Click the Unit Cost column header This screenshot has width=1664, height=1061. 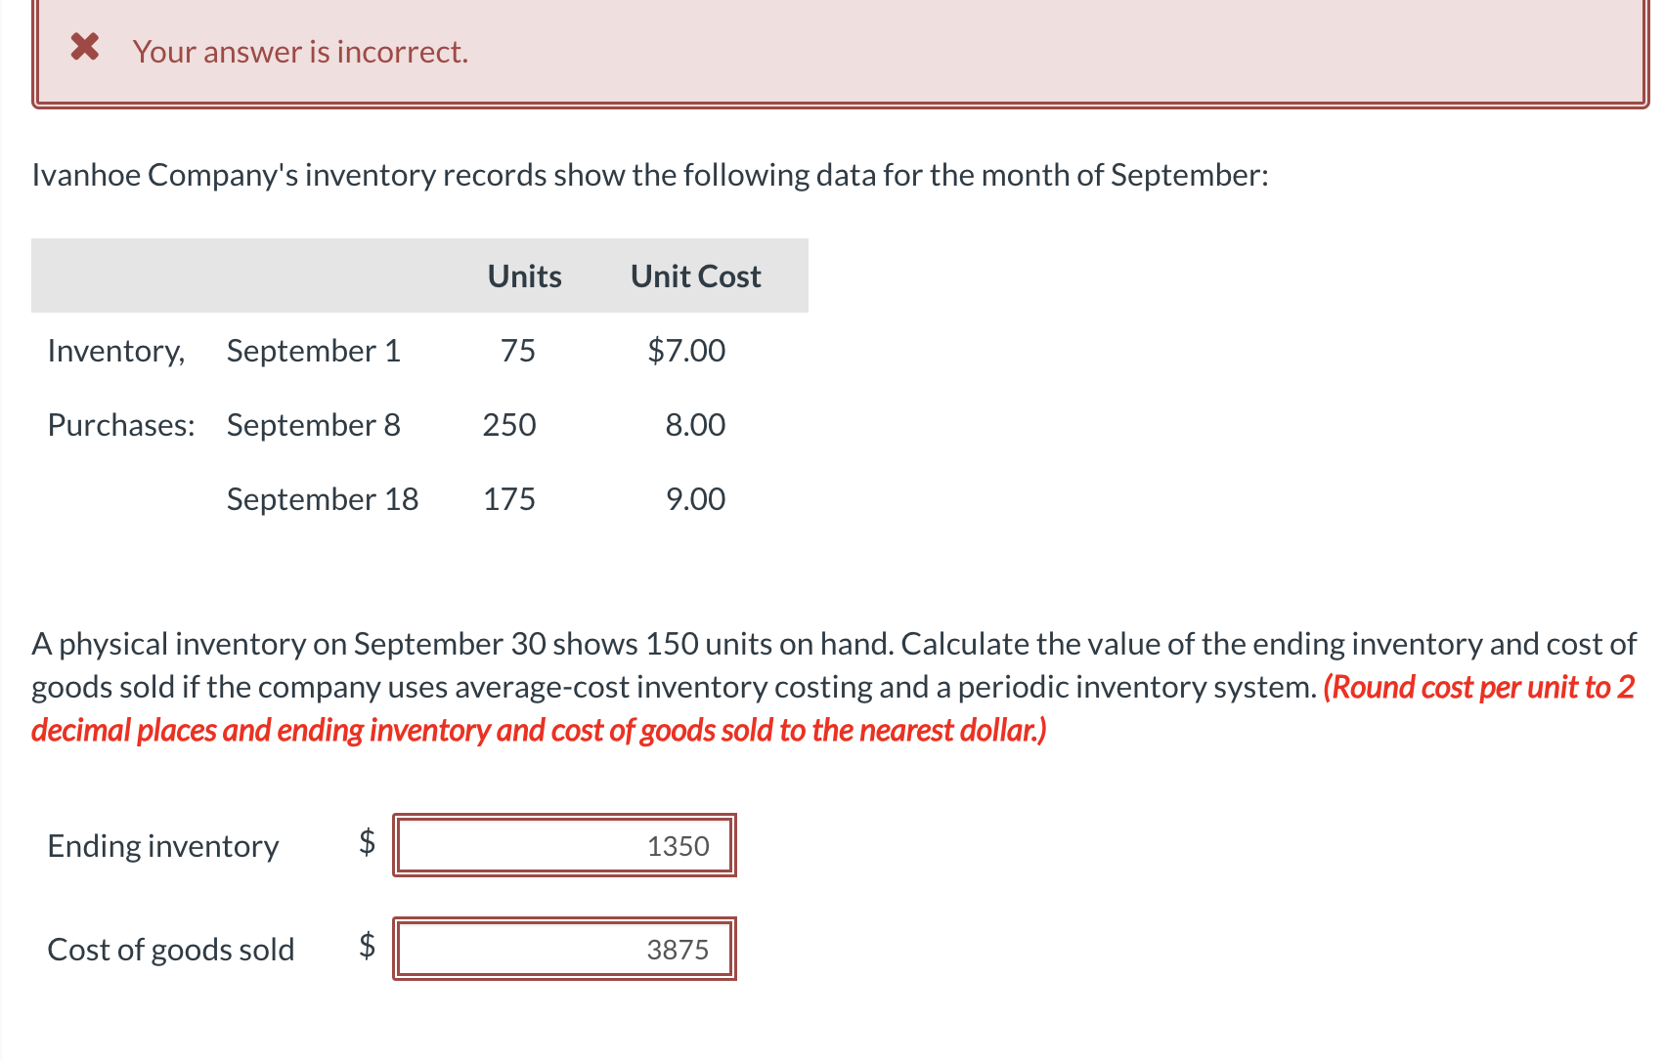pos(694,276)
